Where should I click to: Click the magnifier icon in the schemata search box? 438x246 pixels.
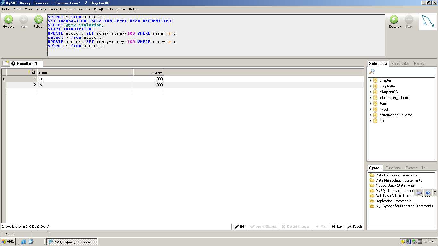372,71
